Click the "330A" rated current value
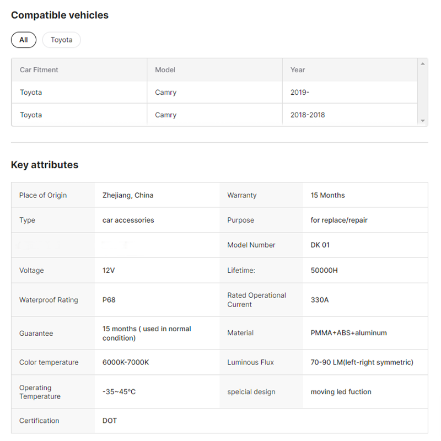Viewport: 441px width, 441px height. coord(320,300)
